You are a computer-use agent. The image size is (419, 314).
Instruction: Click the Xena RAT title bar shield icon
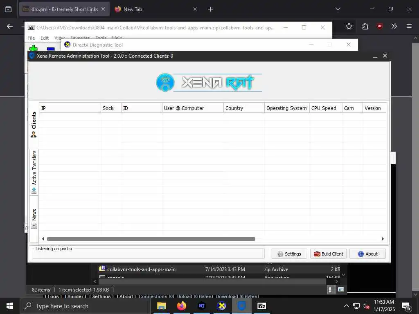32,56
